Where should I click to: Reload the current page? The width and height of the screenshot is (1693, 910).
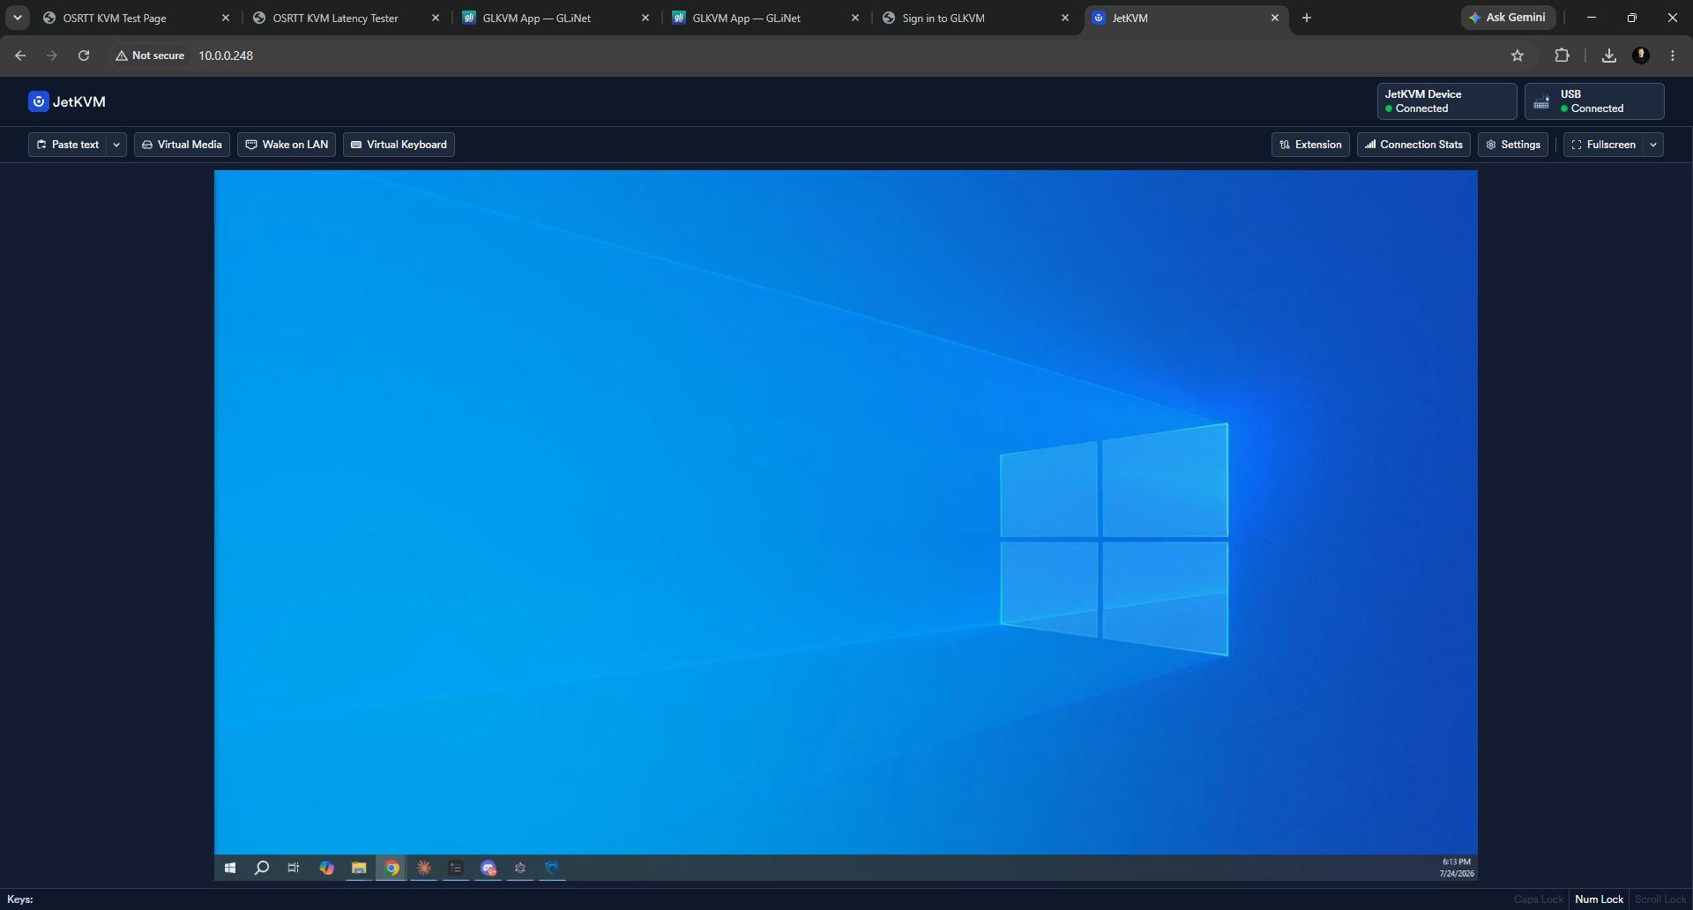coord(84,56)
